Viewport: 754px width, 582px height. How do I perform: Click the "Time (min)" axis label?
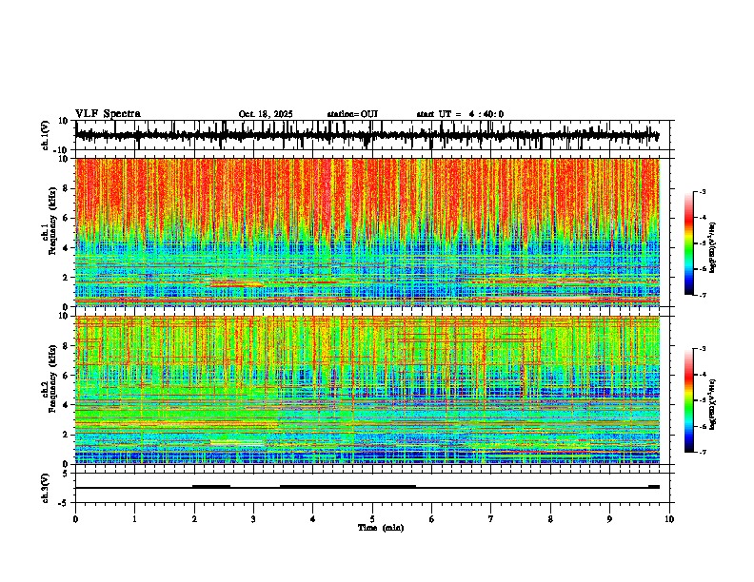[x=381, y=528]
